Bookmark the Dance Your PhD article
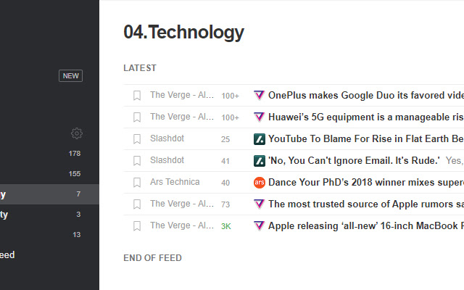 [x=136, y=183]
